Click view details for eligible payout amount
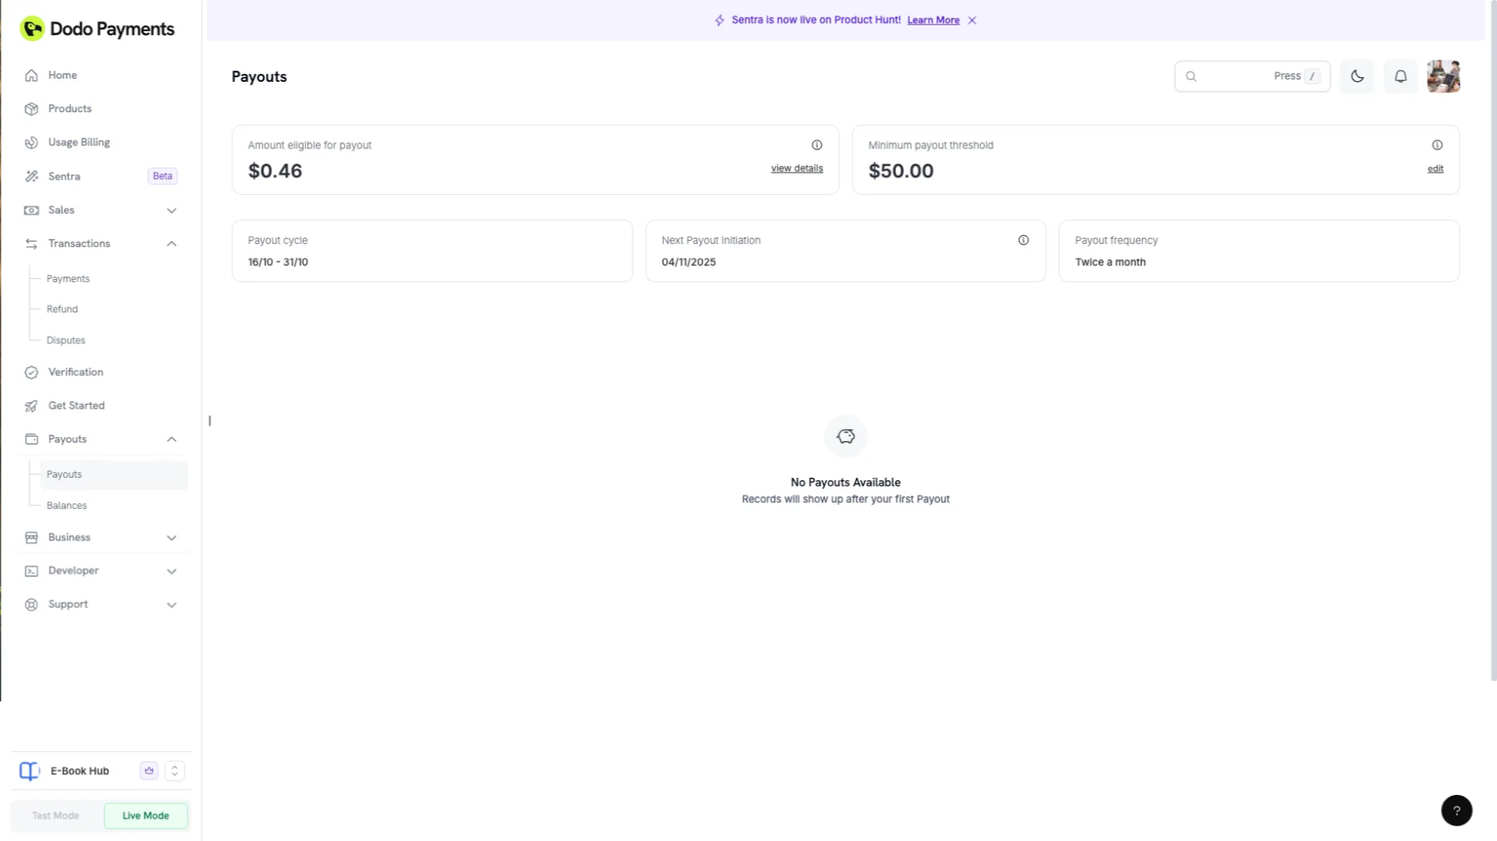 pyautogui.click(x=797, y=168)
